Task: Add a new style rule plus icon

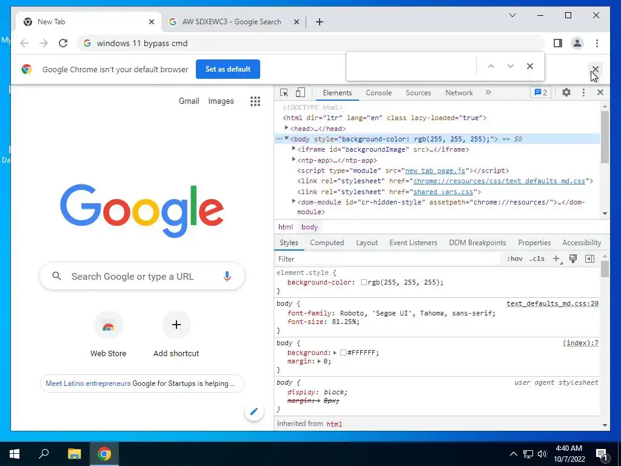Action: coord(557,258)
